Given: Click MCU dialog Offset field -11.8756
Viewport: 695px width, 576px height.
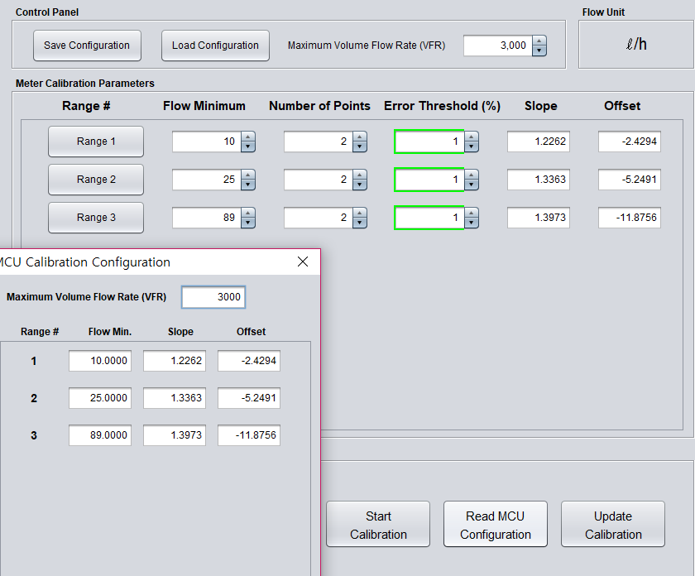Looking at the screenshot, I should pyautogui.click(x=249, y=435).
